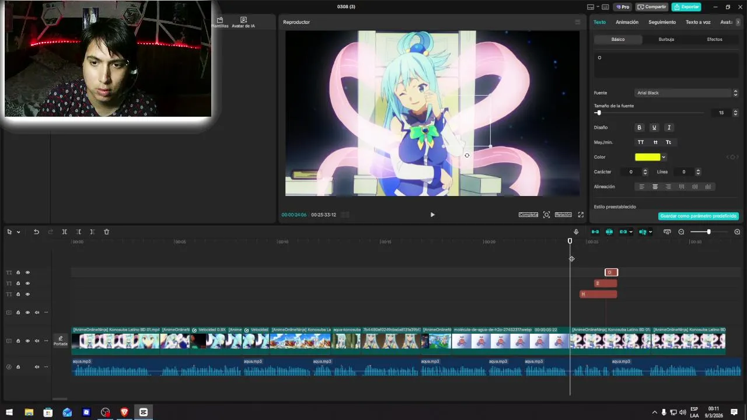Viewport: 747px width, 420px height.
Task: Zoom out the timeline with minus icon
Action: [x=681, y=232]
